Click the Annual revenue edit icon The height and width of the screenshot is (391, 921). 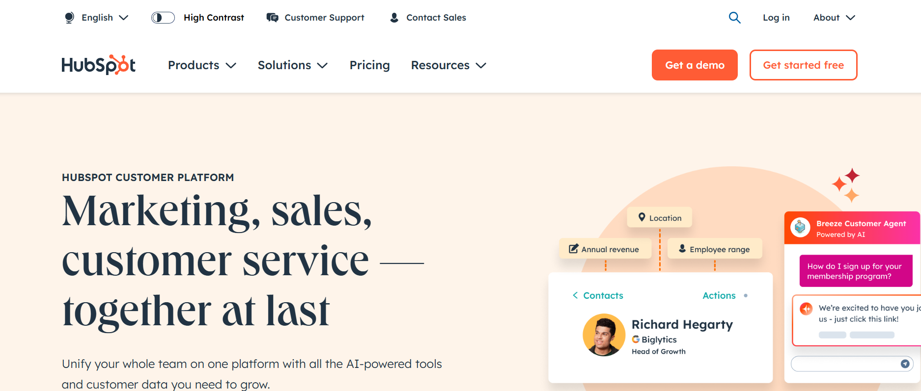573,248
